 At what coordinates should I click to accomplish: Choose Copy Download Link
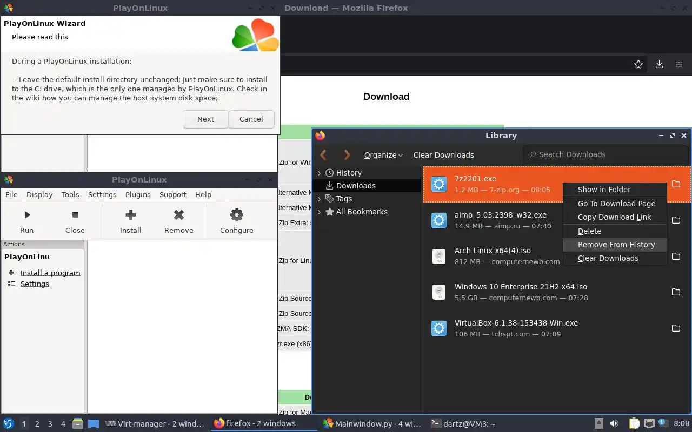(615, 217)
